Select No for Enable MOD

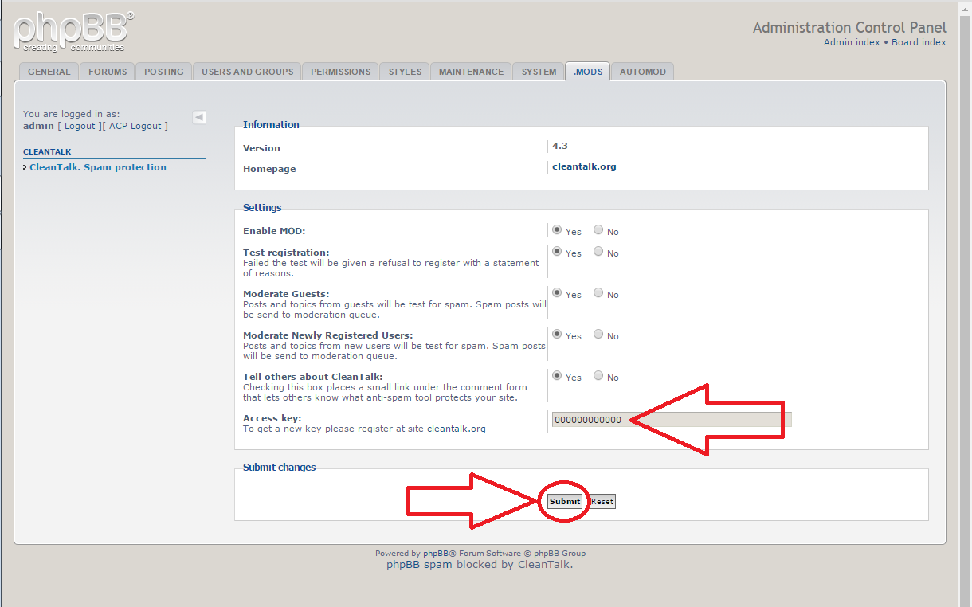point(598,229)
